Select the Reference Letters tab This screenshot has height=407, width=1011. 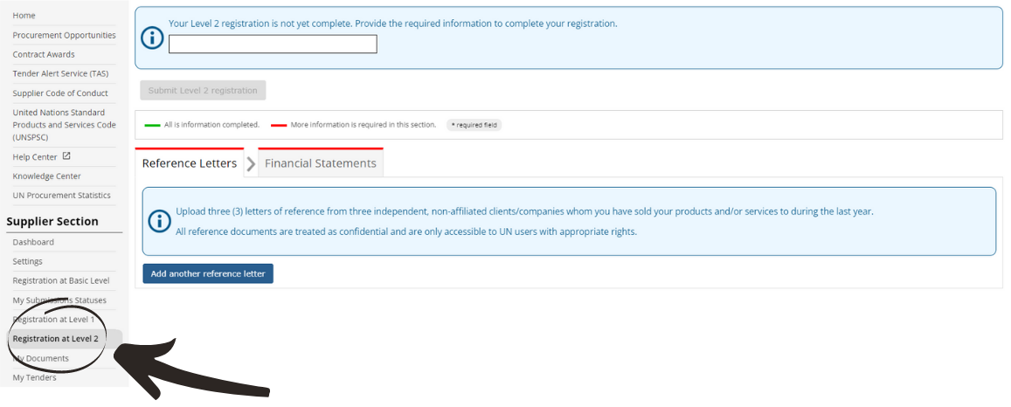pos(190,163)
